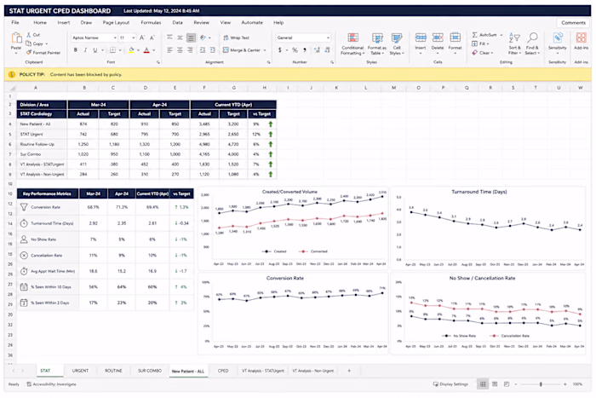
Task: Click the Paste clipboard icon
Action: (x=16, y=37)
